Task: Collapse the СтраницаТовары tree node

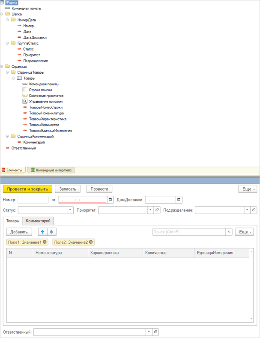Action: [x=8, y=72]
